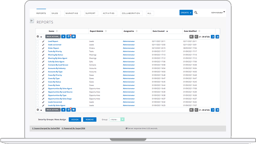Click the bottom filter funnel icon

click(x=63, y=110)
